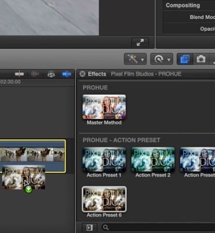
Task: Click the Compositing section header
Action: 182,5
